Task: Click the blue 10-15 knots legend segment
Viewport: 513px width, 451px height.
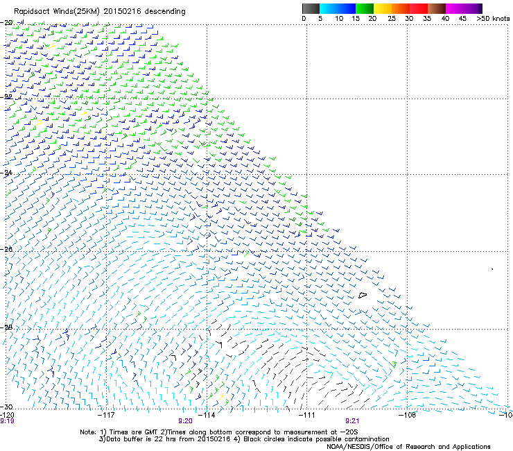Action: [346, 8]
